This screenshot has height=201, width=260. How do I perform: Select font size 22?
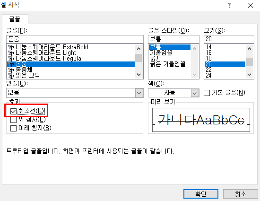coord(225,70)
